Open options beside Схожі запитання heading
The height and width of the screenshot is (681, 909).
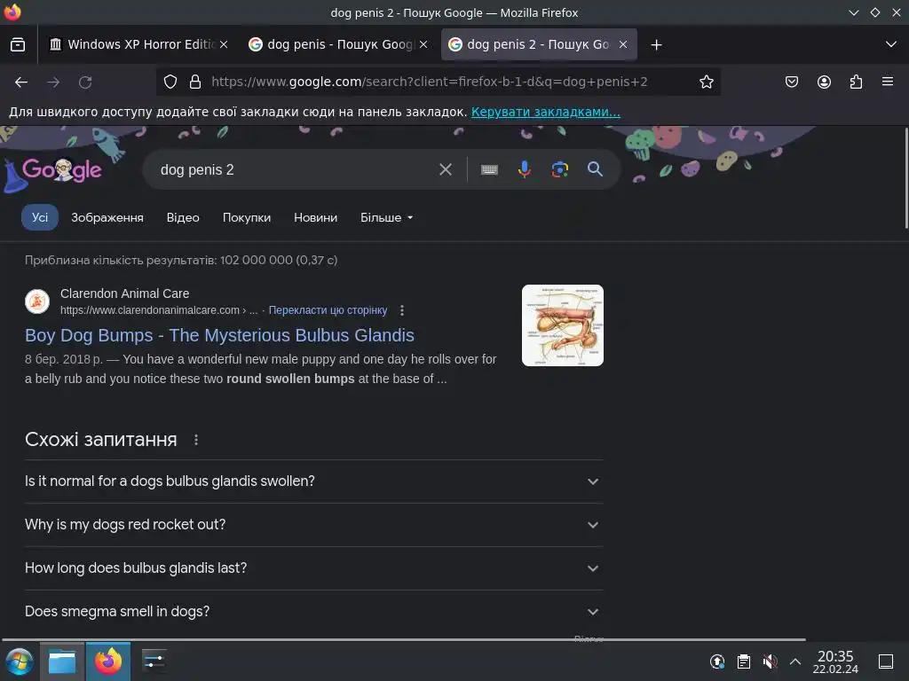tap(196, 440)
